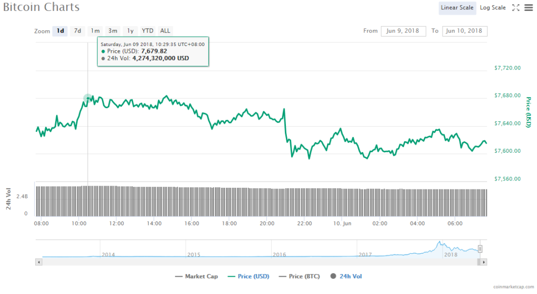Click the 2016 label in navigator
Viewport: 537px width, 294px height.
pyautogui.click(x=279, y=255)
